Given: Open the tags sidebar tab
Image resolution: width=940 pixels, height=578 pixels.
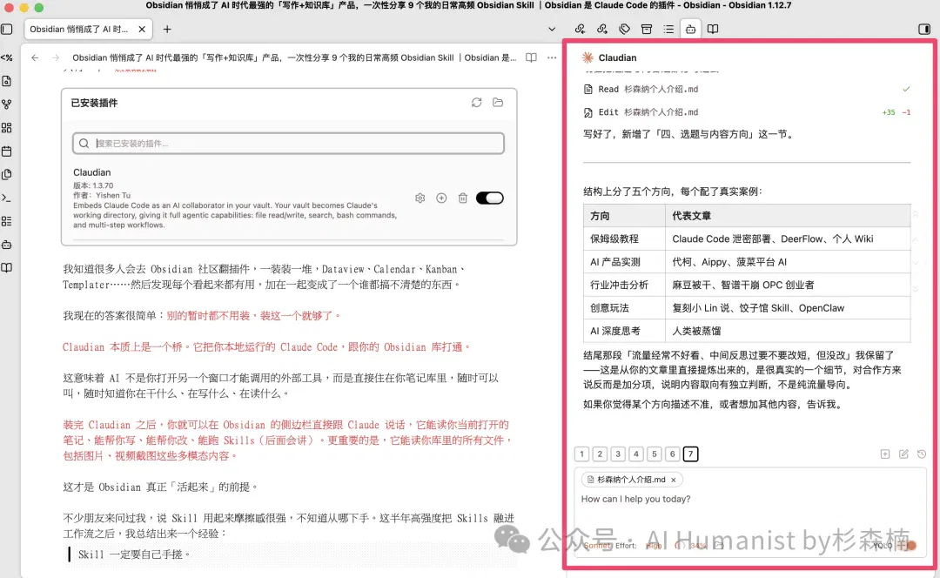Looking at the screenshot, I should pos(625,29).
